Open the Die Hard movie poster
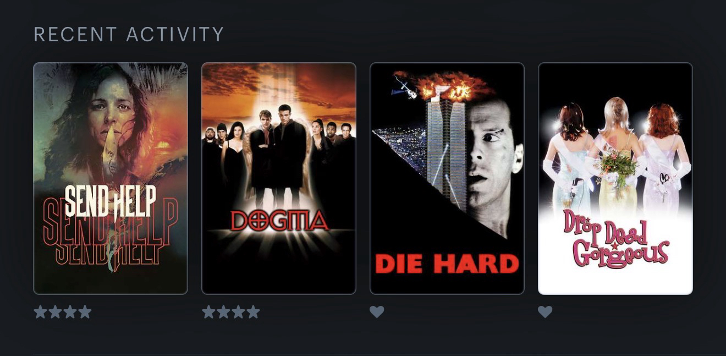 point(447,178)
